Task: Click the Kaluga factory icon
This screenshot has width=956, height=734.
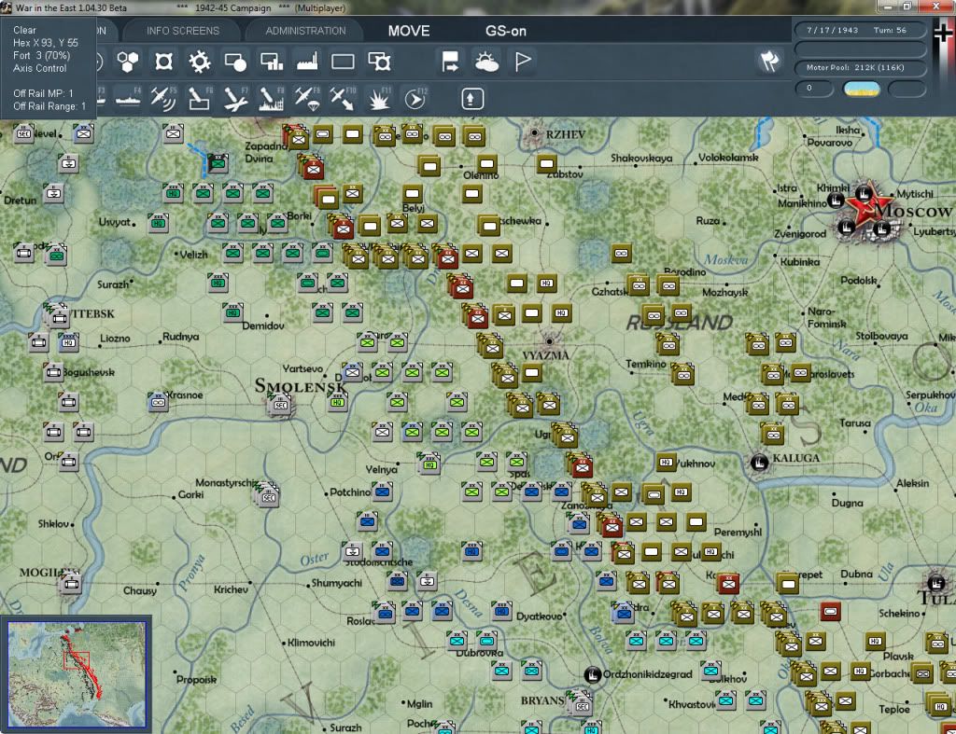Action: coord(759,463)
